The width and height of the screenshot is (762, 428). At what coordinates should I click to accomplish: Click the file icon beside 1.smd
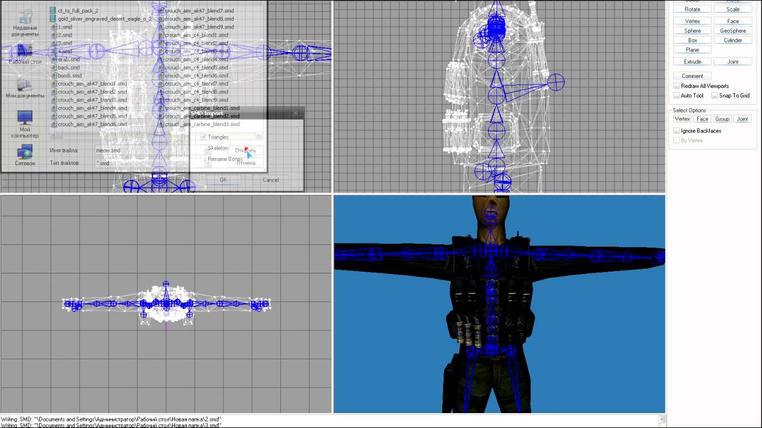[x=54, y=27]
